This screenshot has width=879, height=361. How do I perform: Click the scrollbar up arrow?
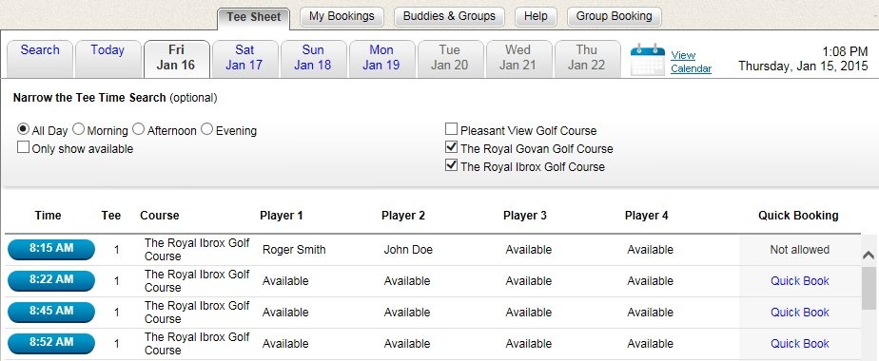[869, 256]
